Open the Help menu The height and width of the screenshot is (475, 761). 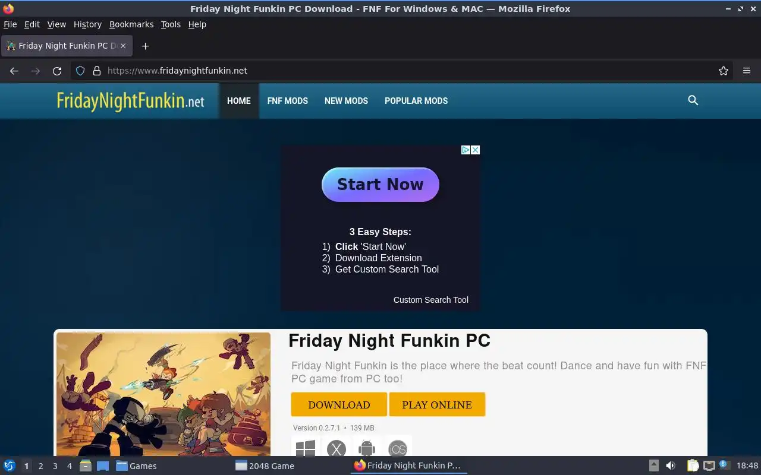coord(197,24)
